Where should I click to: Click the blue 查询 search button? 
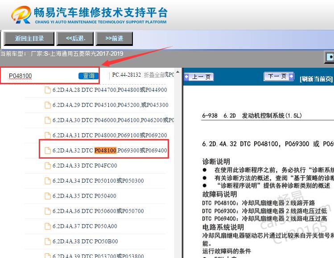point(89,76)
